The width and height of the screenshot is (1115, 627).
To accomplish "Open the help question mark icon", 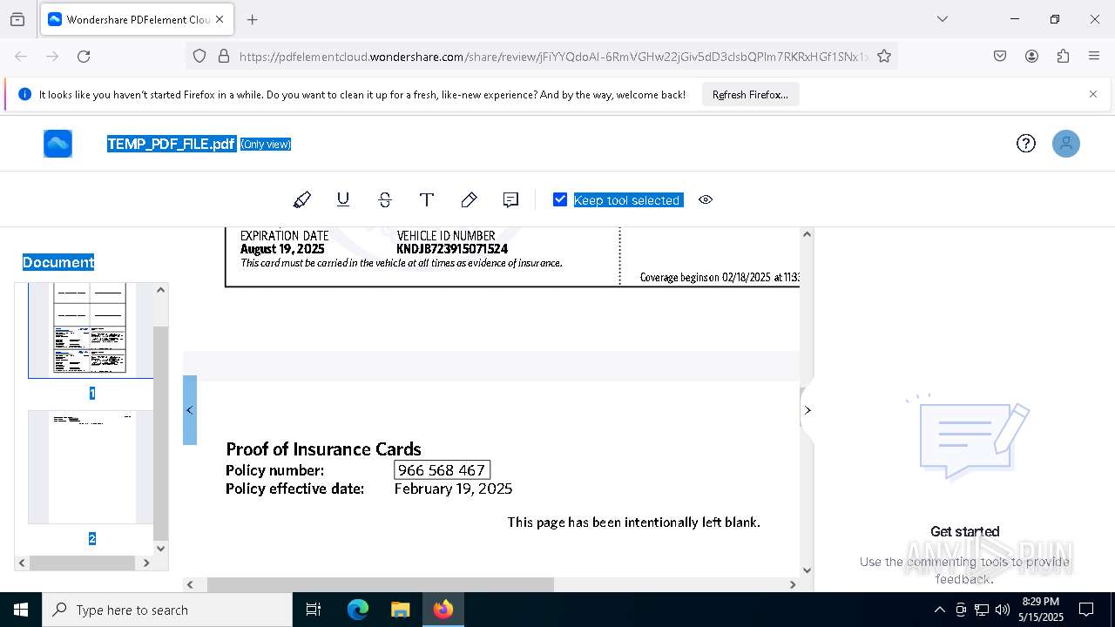I will click(1026, 144).
